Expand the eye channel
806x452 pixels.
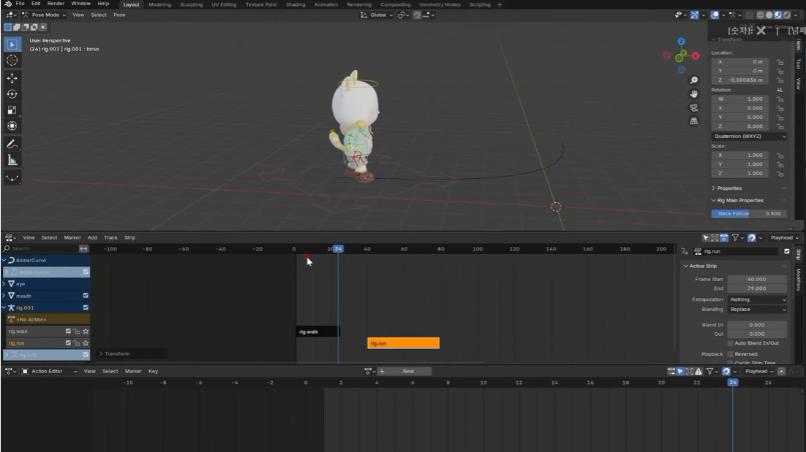click(x=4, y=284)
